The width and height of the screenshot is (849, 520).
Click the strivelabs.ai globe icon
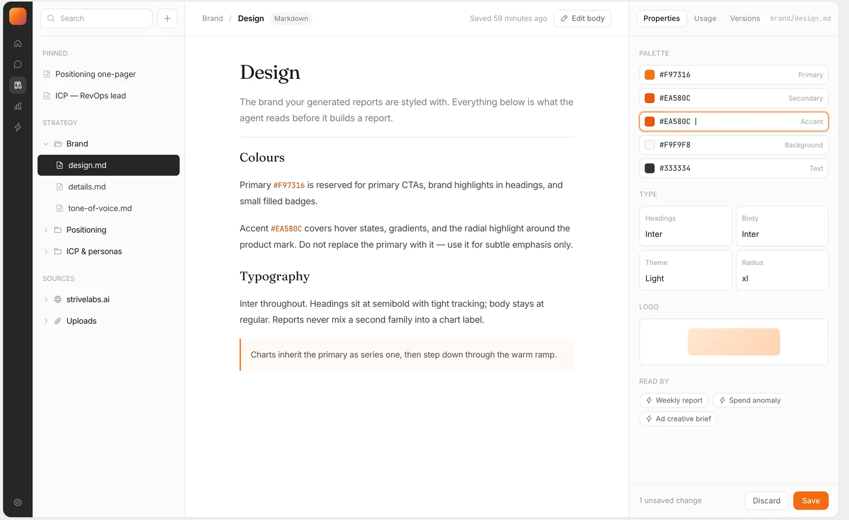coord(58,299)
